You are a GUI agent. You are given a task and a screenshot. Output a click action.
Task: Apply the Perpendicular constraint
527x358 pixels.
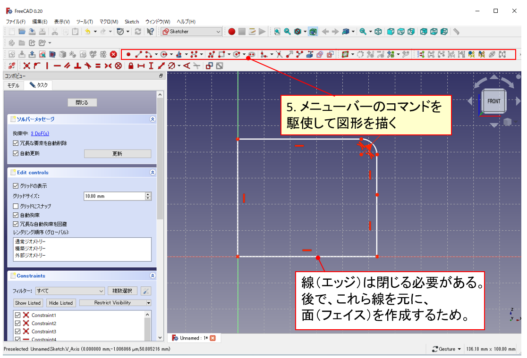77,66
